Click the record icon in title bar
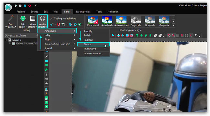The height and width of the screenshot is (116, 210). pos(30,5)
